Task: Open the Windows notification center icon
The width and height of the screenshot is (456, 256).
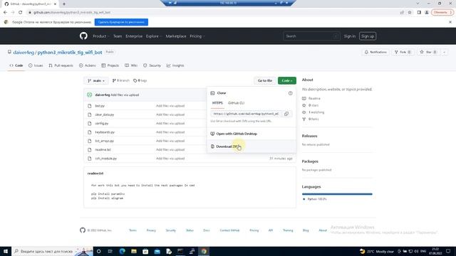Action: [448, 251]
